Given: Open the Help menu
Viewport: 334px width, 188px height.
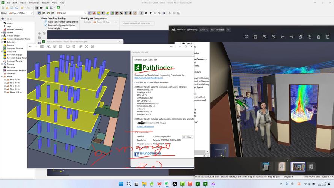Looking at the screenshot, I should (x=62, y=3).
